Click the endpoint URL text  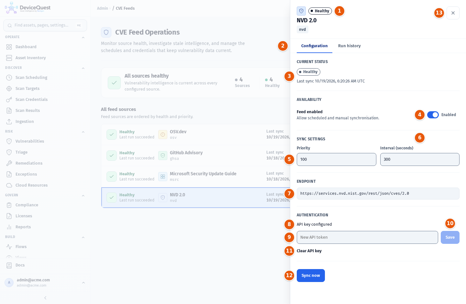(355, 194)
